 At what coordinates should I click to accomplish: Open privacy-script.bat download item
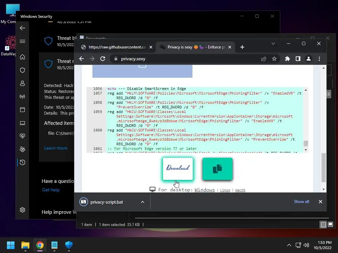[x=107, y=202]
